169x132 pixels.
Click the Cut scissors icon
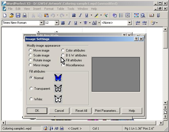(33, 15)
